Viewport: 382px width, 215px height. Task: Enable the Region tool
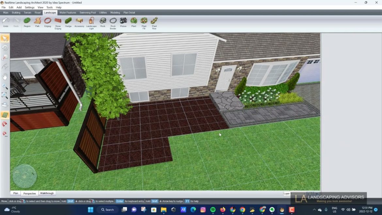(27, 22)
